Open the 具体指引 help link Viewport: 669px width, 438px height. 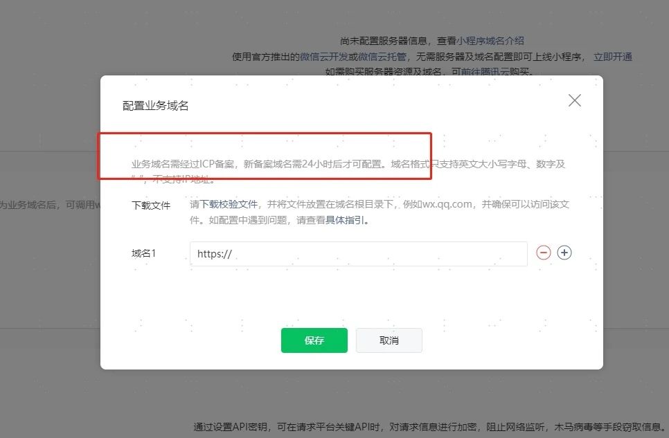[x=345, y=221]
